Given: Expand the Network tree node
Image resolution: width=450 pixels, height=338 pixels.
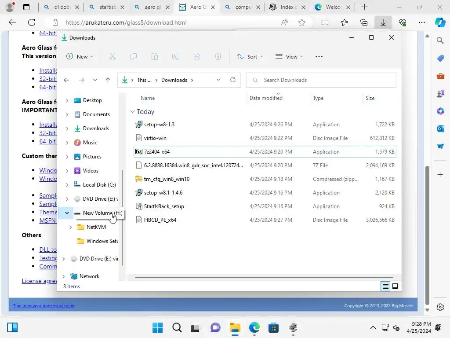Looking at the screenshot, I should (63, 276).
